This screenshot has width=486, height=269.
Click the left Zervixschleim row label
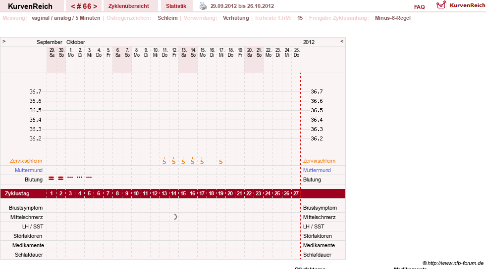click(26, 161)
